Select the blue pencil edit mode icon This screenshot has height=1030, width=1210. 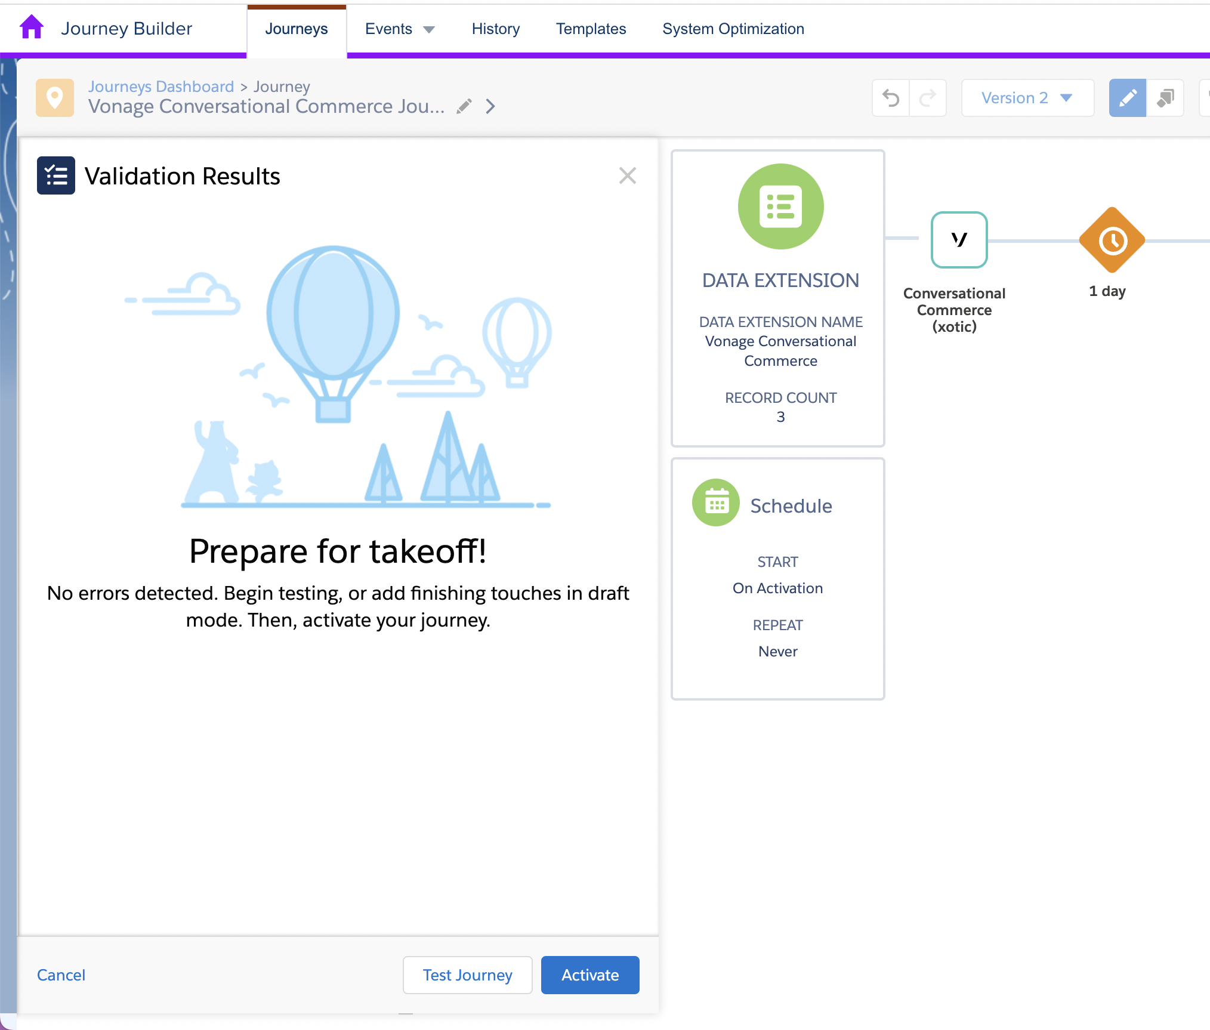click(x=1127, y=98)
